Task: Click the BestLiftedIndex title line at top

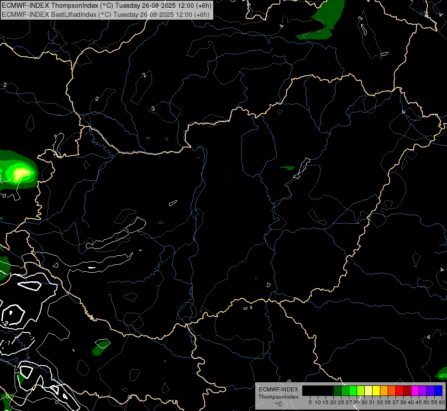Action: click(105, 15)
